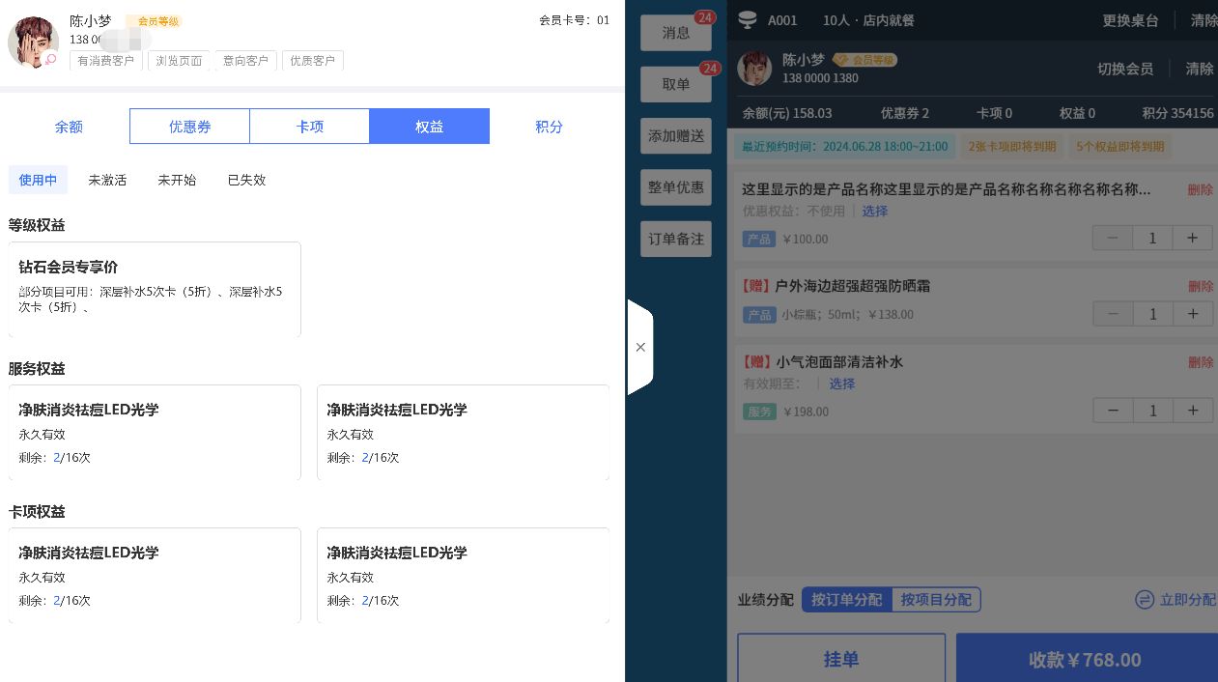This screenshot has width=1218, height=682.
Task: Click the 积分 354156 summary
Action: click(x=1177, y=113)
